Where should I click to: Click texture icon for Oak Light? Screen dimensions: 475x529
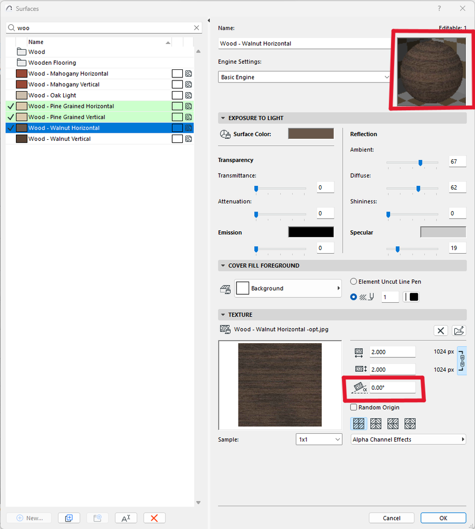pos(189,95)
